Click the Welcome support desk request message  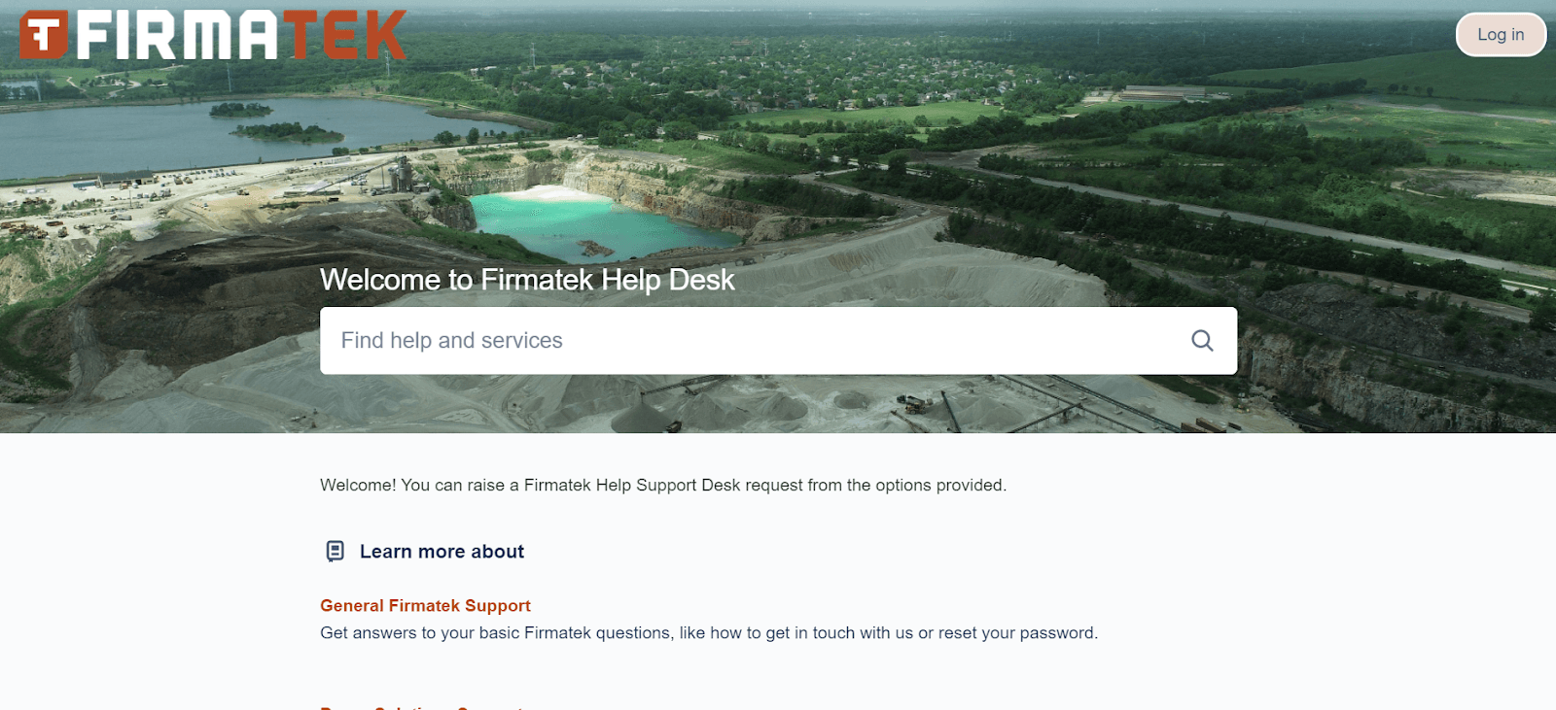(x=662, y=486)
